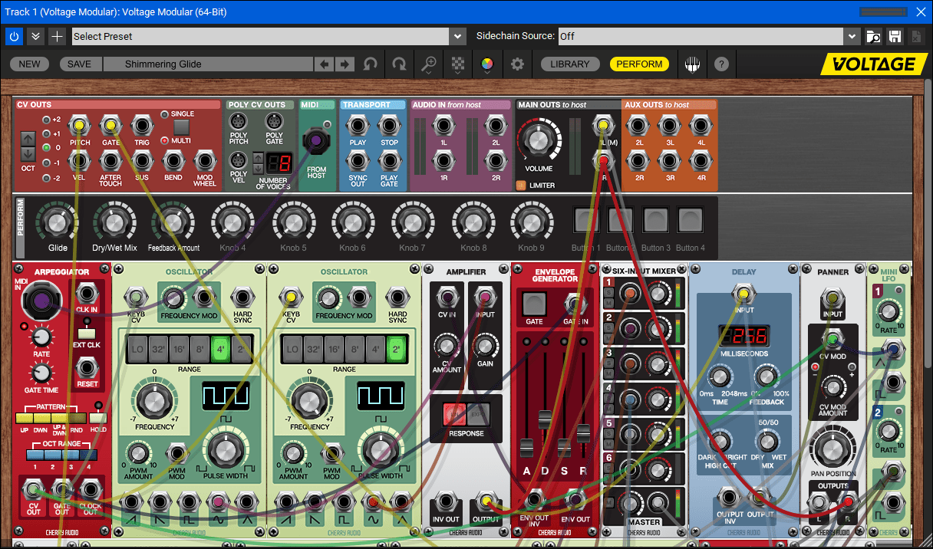Toggle the PERFORM panel button

(639, 64)
